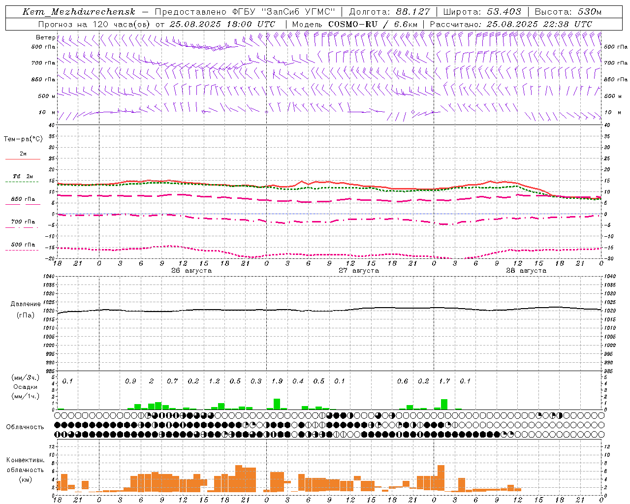
Task: Click the 0.6 precipitation amount
Action: pos(403,381)
